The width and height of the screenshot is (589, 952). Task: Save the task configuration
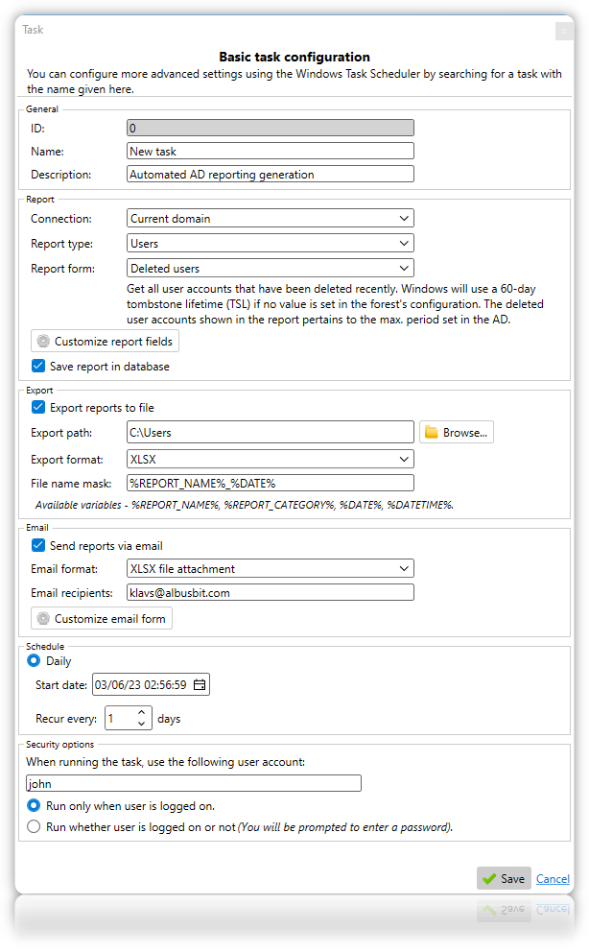pyautogui.click(x=504, y=878)
